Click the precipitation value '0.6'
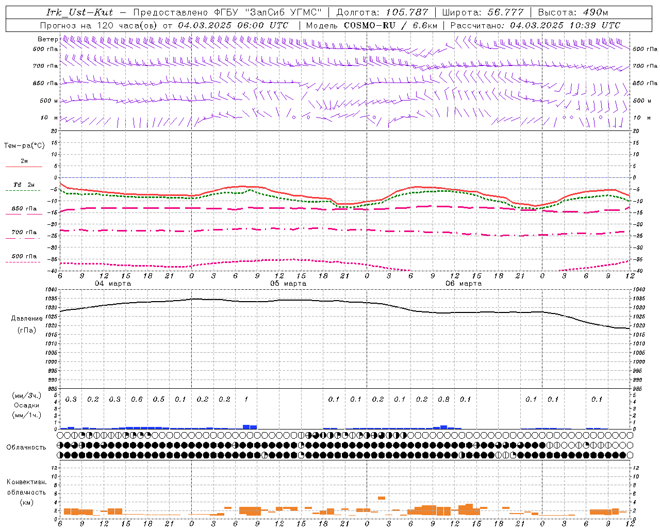660x528 pixels. [x=137, y=400]
